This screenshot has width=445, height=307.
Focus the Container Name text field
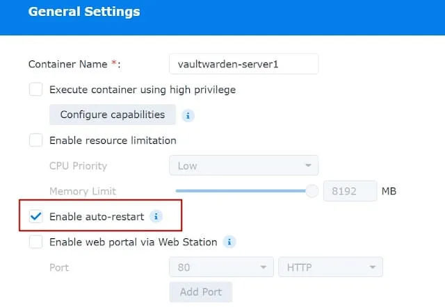click(244, 64)
